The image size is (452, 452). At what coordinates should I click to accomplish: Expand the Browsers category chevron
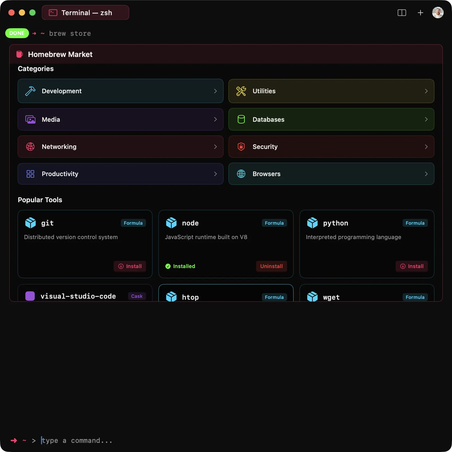point(426,174)
